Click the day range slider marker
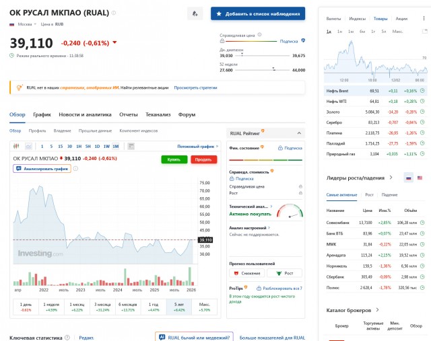 (242, 55)
